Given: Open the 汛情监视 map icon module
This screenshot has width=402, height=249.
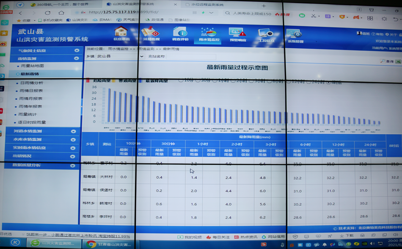Looking at the screenshot, I should point(151,33).
